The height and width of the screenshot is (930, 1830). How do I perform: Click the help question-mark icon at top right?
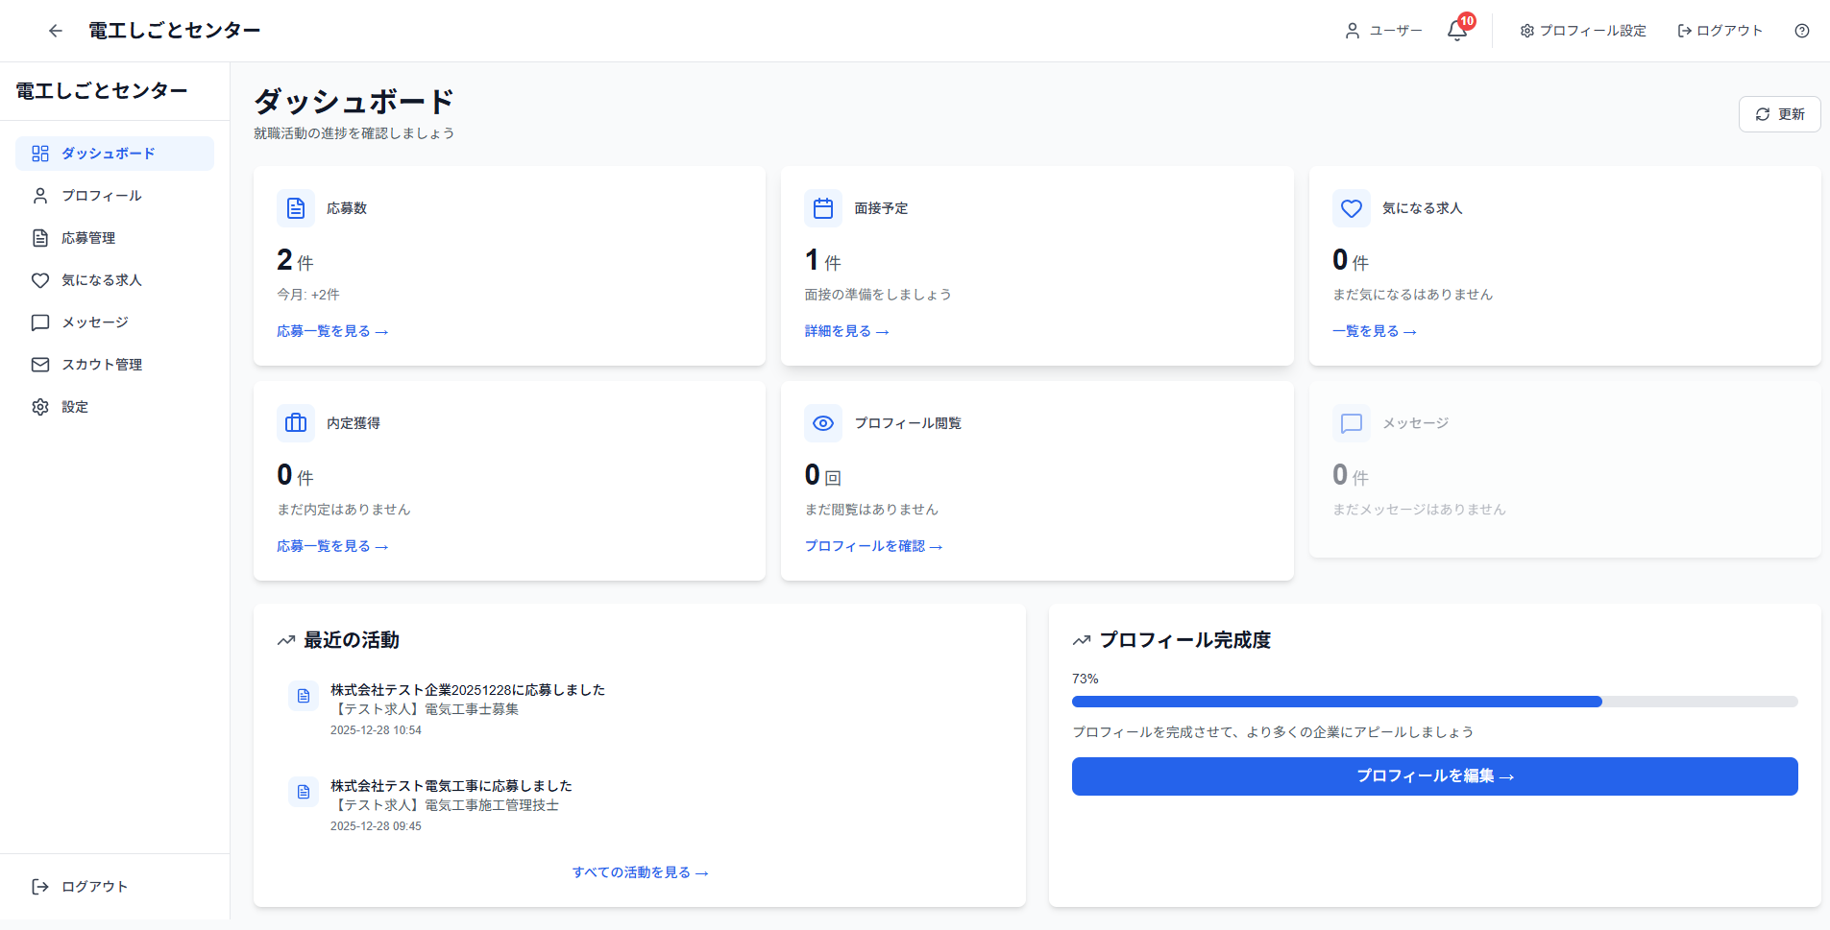point(1801,30)
